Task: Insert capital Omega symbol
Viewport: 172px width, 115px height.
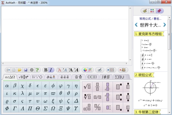Action: coord(53,109)
